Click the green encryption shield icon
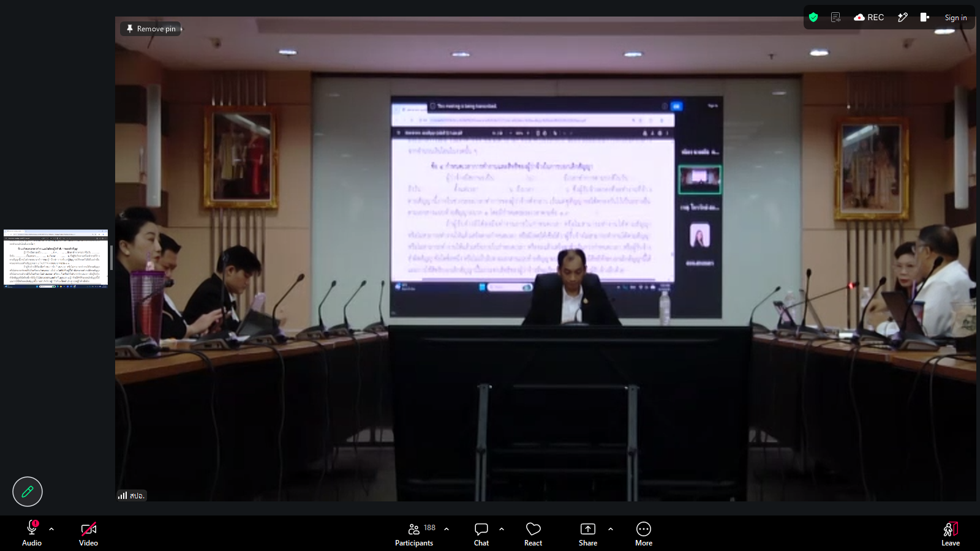Screen dimensions: 980x551 tap(813, 17)
